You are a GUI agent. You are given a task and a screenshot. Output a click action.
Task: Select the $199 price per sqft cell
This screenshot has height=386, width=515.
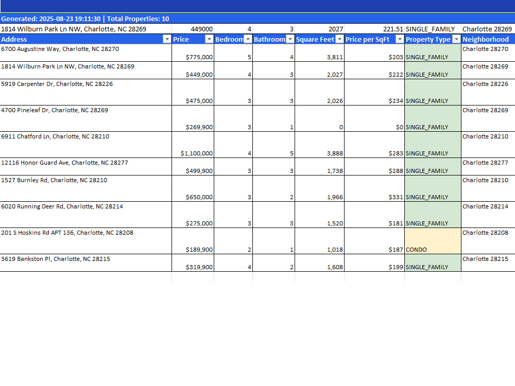[x=374, y=263]
